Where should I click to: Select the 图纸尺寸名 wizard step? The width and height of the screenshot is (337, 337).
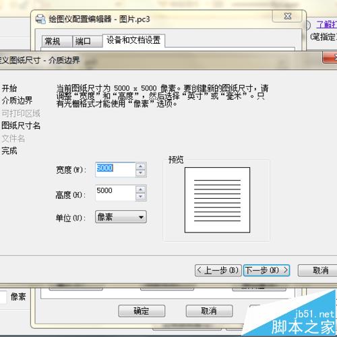21,125
